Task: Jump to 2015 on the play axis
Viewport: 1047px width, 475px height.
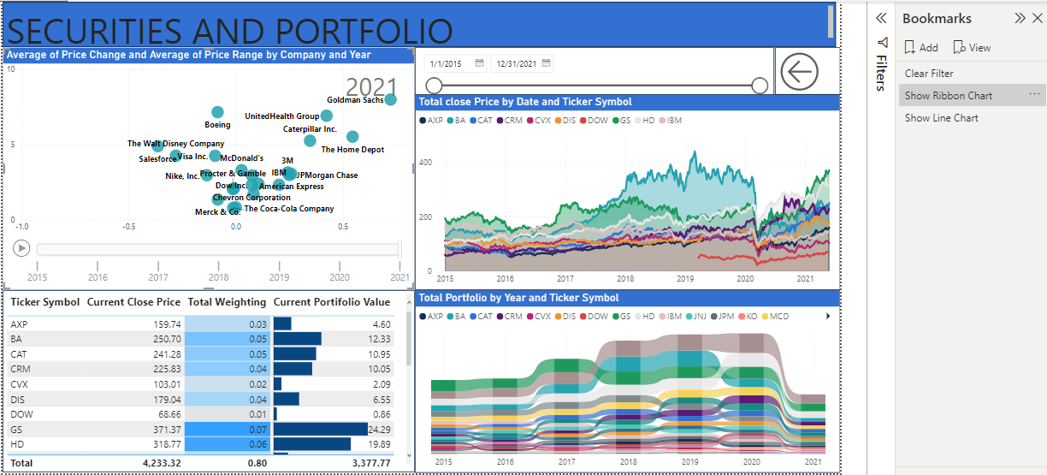Action: (x=37, y=276)
